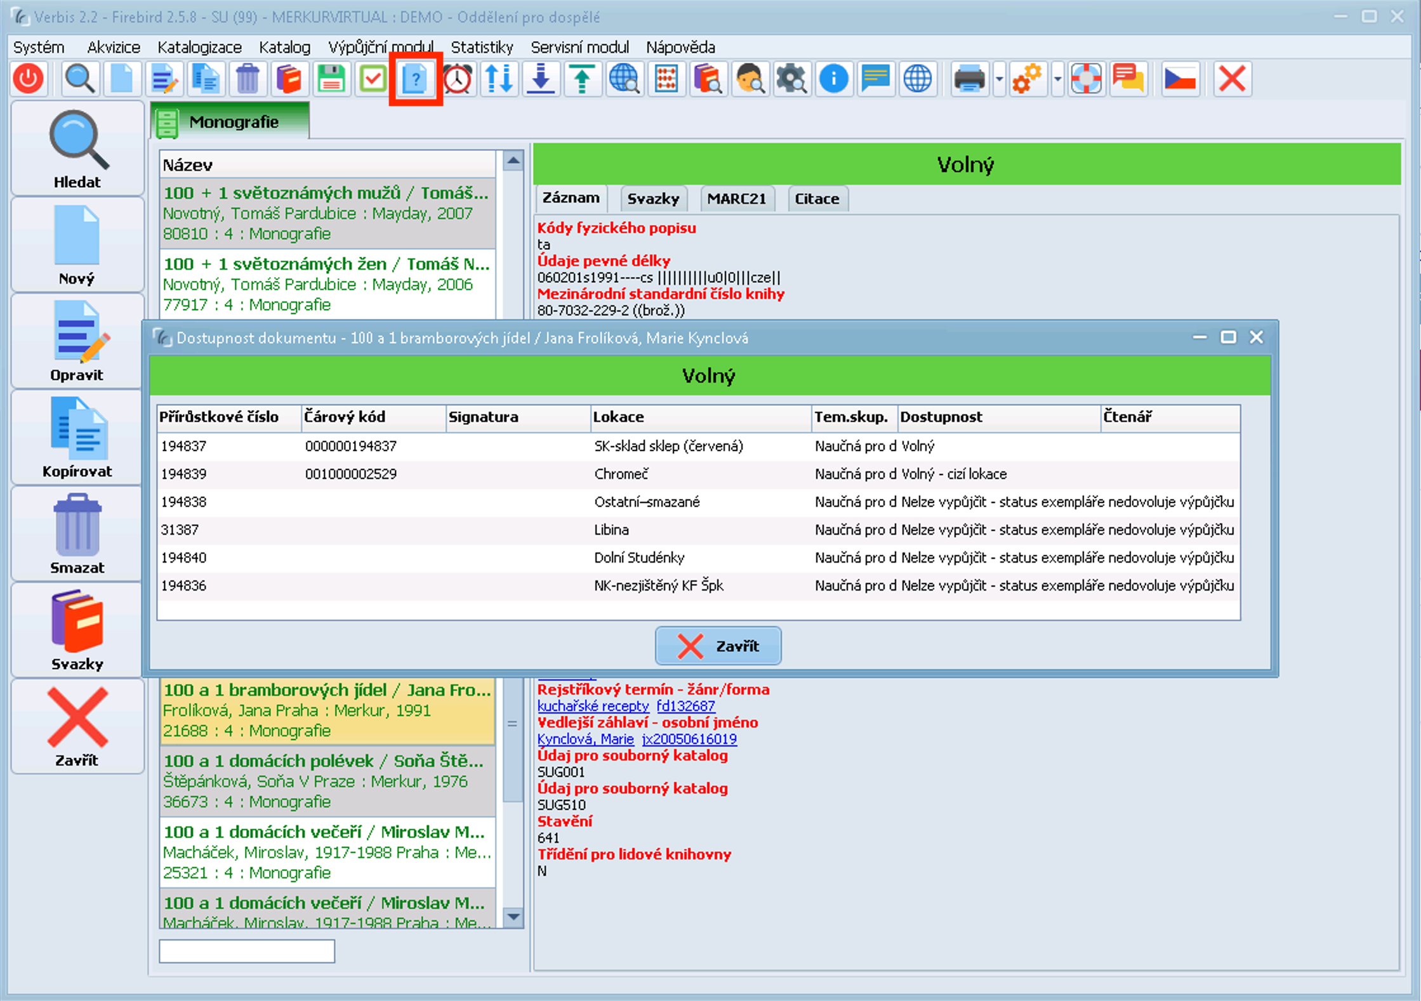Click the Smazat sidebar button
Screen dimensions: 1421x1001
pos(77,535)
